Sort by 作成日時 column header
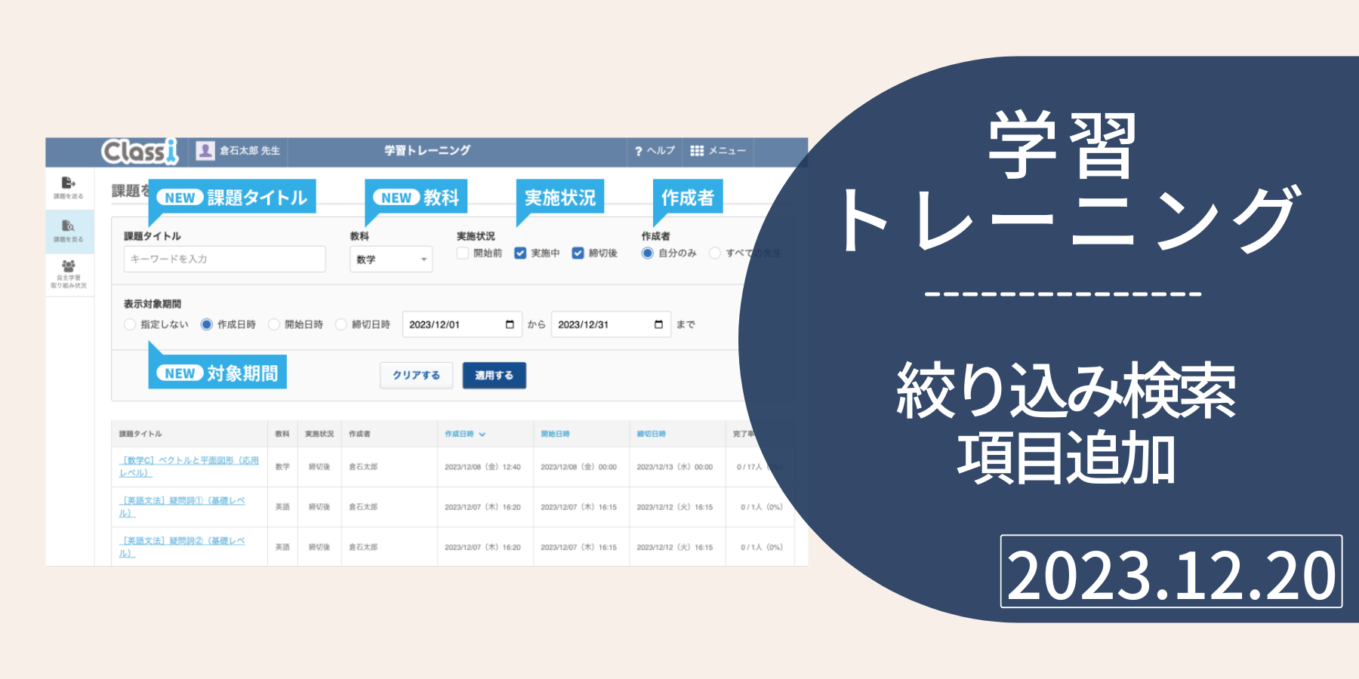 point(464,434)
